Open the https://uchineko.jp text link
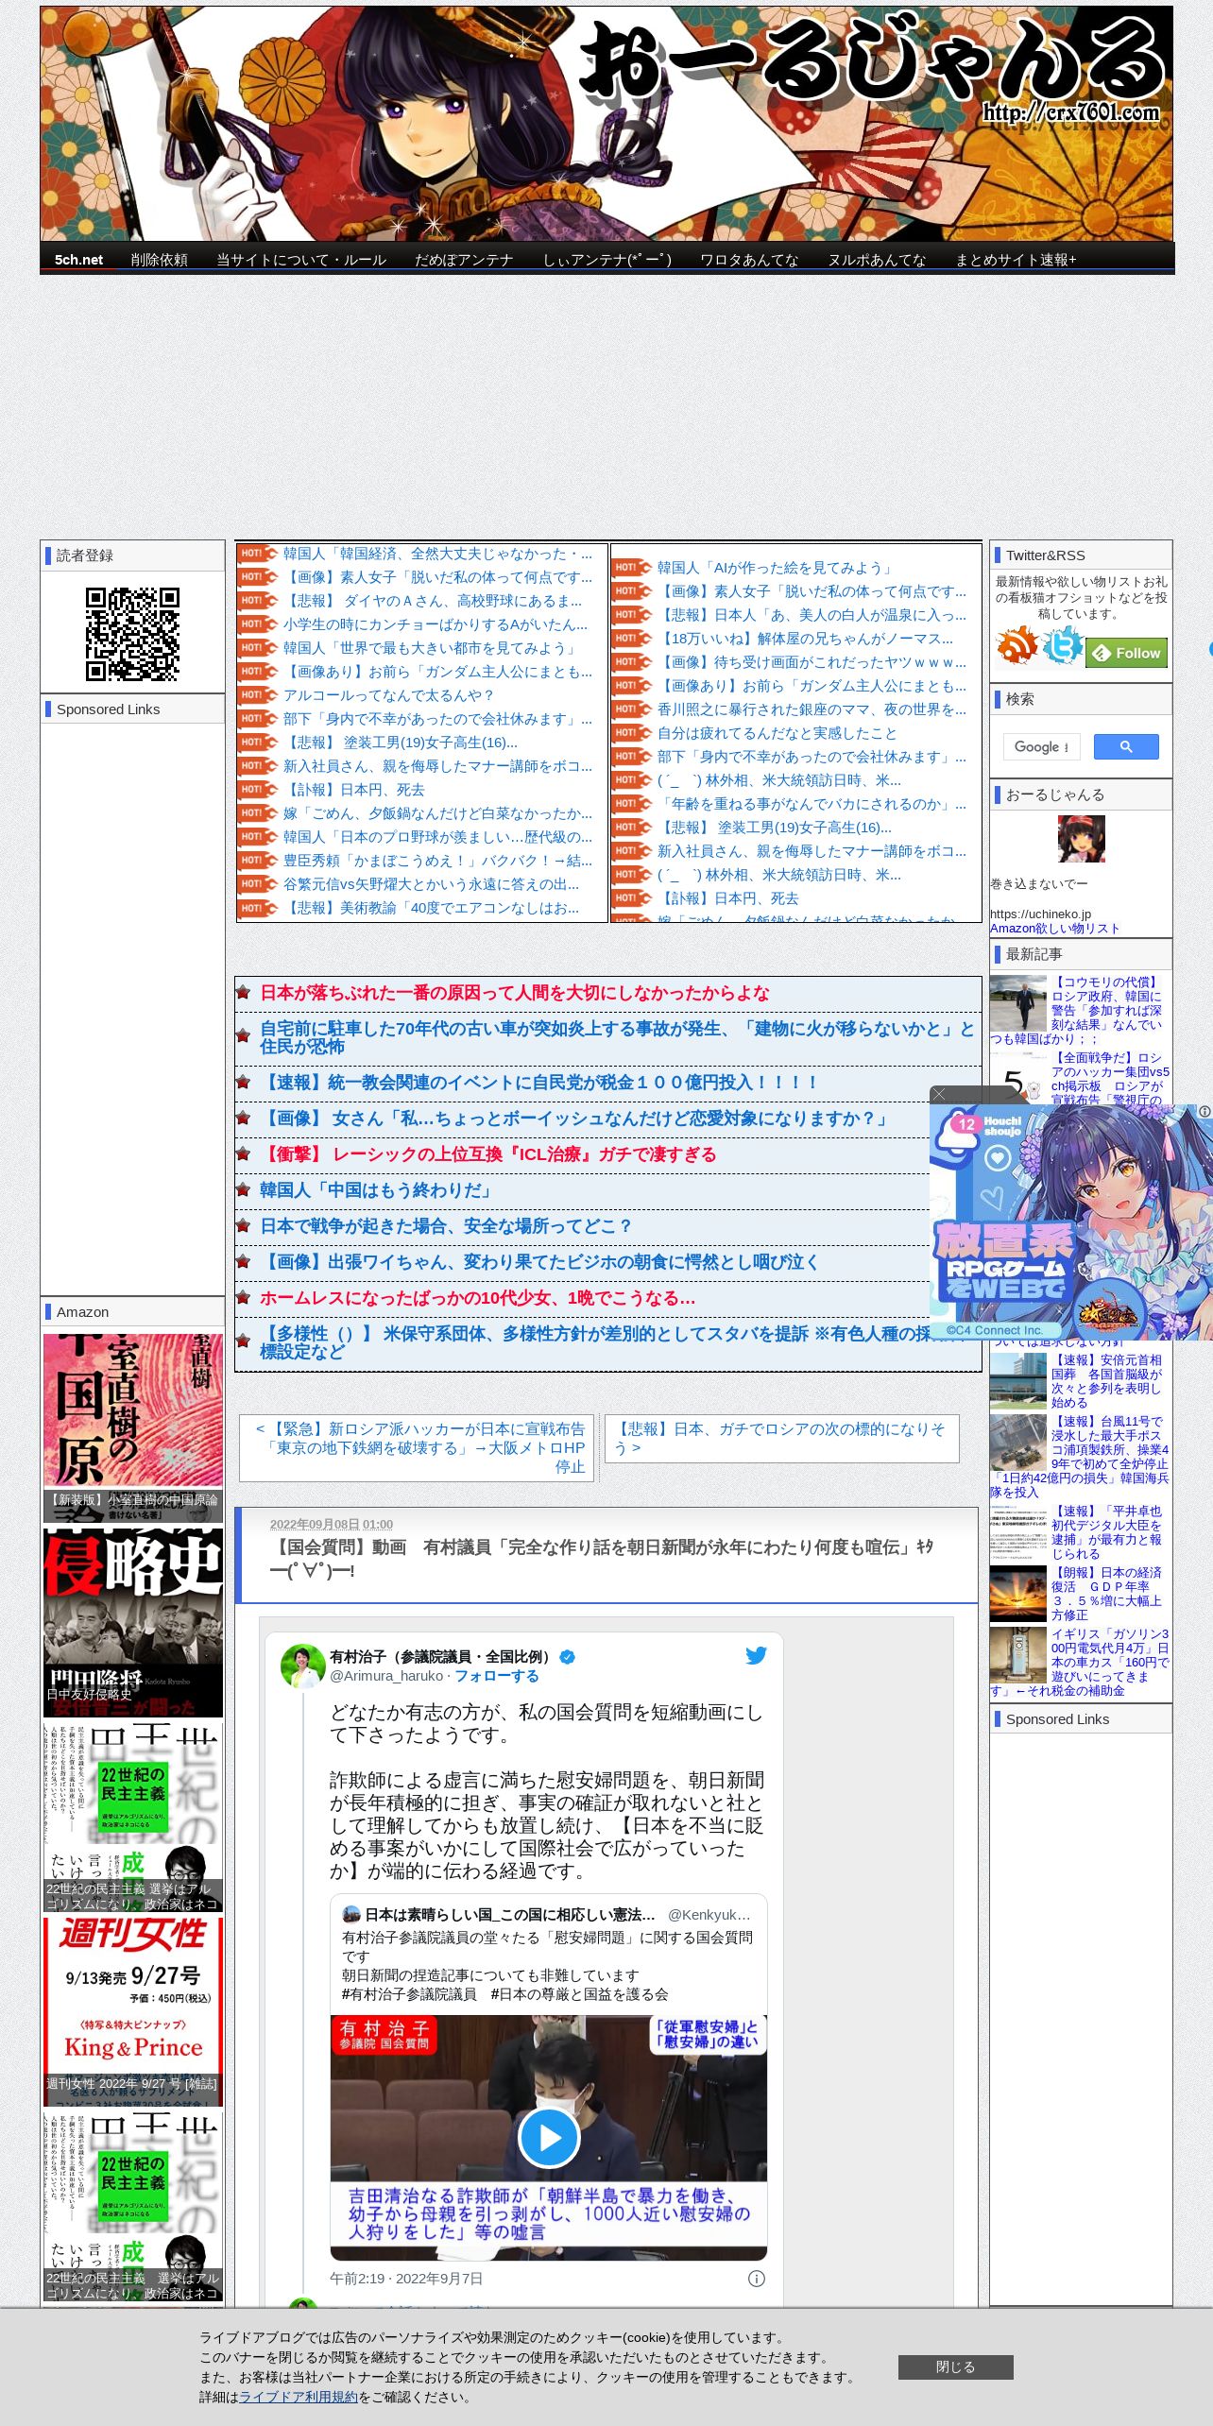Image resolution: width=1213 pixels, height=2426 pixels. [1040, 914]
